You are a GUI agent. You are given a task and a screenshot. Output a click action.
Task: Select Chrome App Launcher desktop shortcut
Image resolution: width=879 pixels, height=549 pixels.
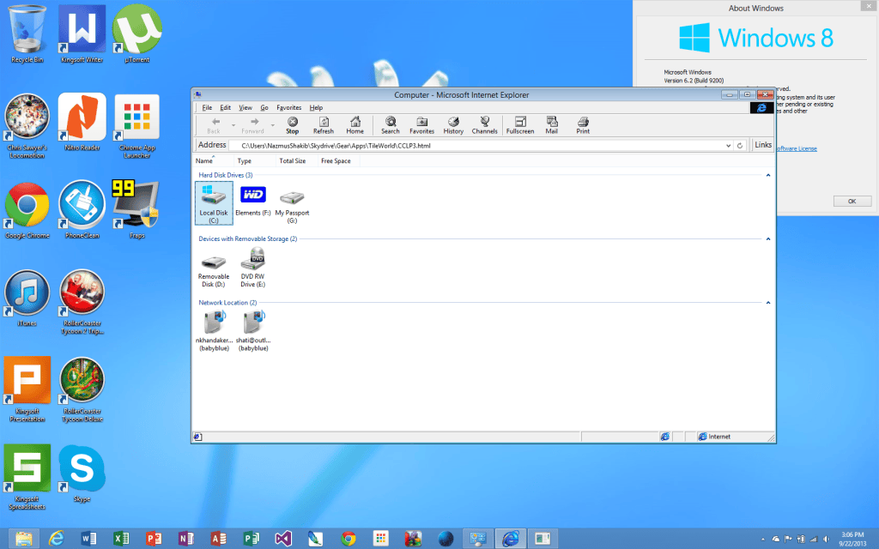click(136, 127)
